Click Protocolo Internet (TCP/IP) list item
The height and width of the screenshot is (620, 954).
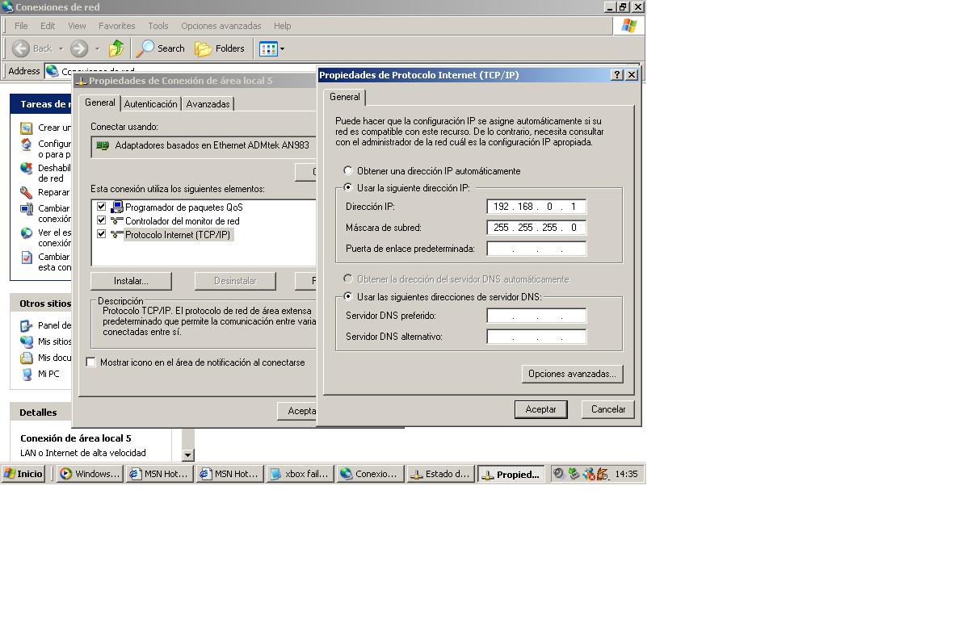pos(178,235)
